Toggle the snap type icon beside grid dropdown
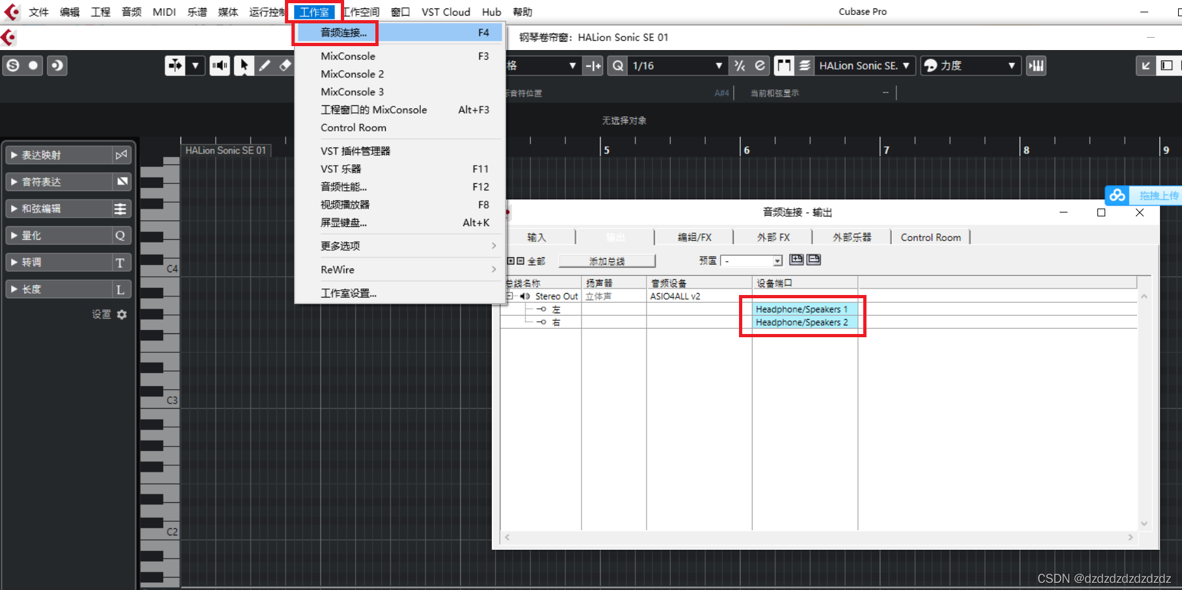 593,66
